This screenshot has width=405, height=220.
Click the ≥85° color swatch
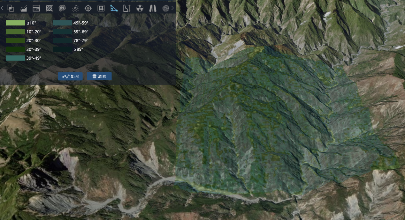pyautogui.click(x=62, y=49)
